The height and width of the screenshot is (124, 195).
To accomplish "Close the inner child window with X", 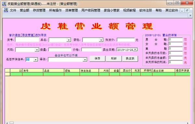I will 190,15.
